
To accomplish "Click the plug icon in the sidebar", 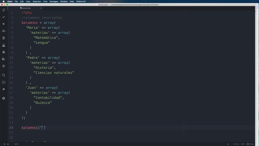I will (x=4, y=89).
